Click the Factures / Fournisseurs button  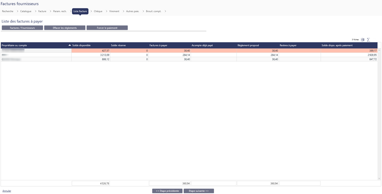22,28
